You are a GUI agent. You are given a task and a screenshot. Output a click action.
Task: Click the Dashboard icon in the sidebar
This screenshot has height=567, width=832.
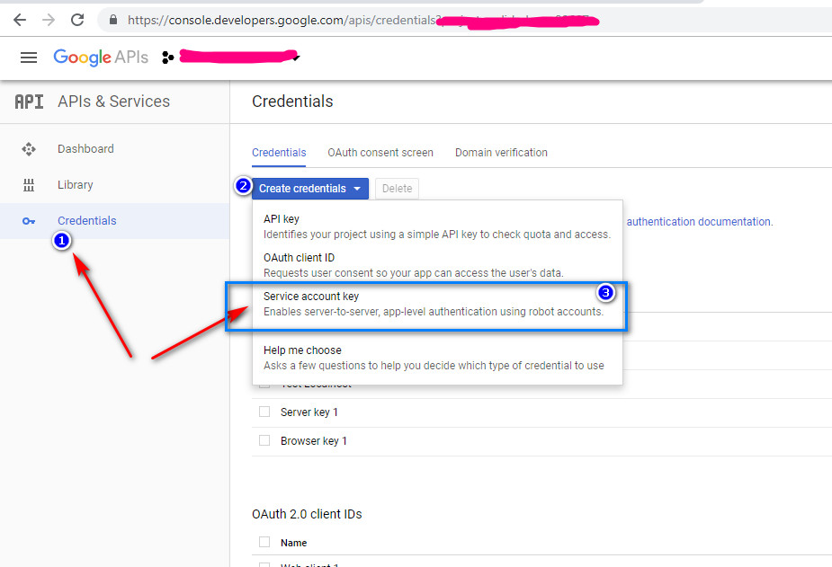(x=29, y=149)
